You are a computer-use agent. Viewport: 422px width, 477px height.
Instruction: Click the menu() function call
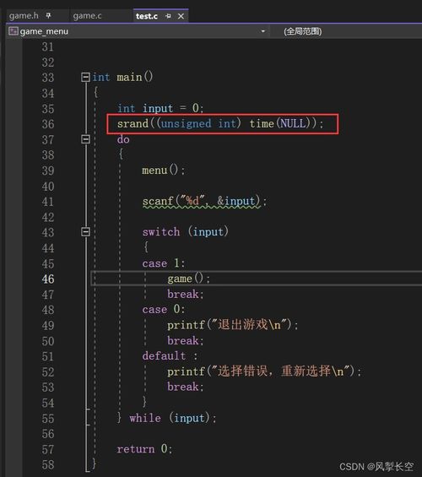click(163, 170)
